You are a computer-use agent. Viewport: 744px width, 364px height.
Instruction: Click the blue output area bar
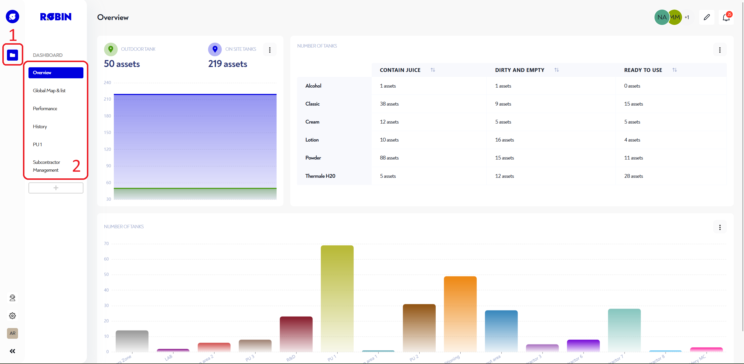pyautogui.click(x=501, y=331)
